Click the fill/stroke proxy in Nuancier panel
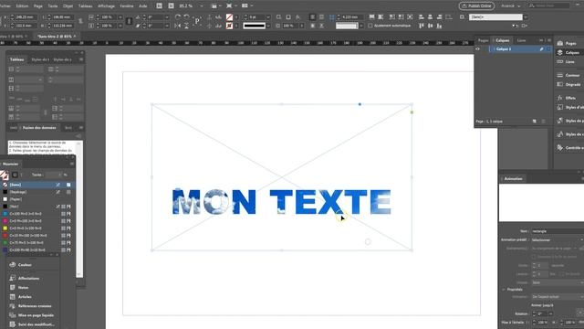 (4, 175)
